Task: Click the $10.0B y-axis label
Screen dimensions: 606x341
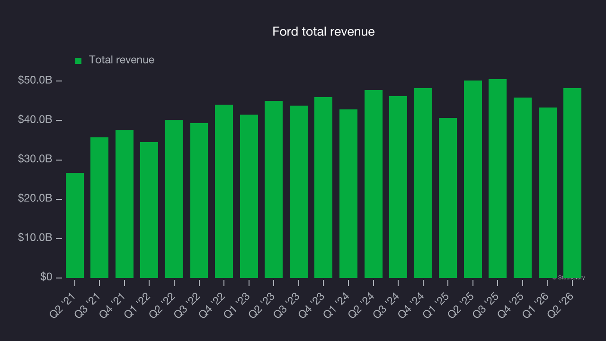Action: tap(35, 238)
